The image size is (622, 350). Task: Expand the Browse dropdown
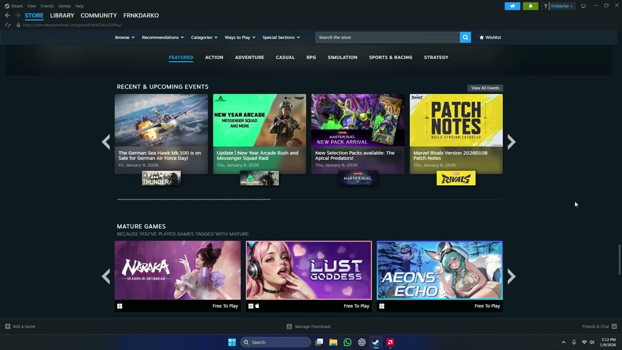124,37
